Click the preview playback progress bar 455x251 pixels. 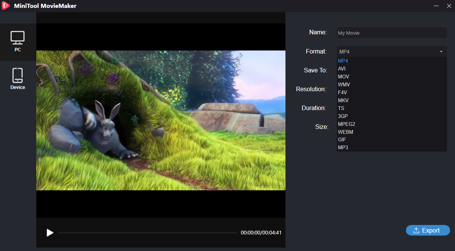(148, 233)
